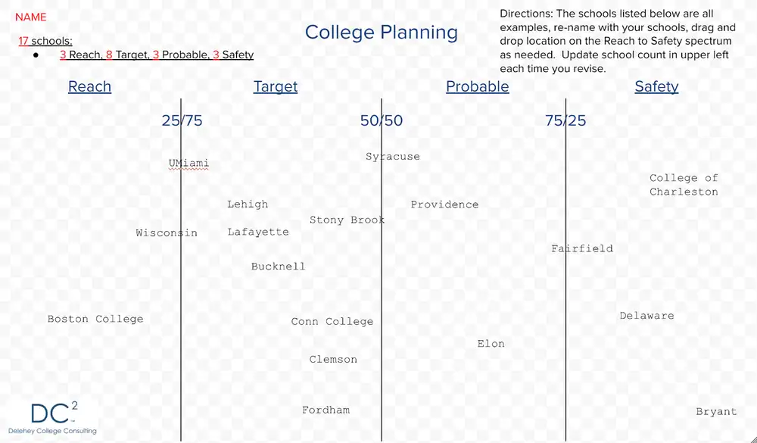Click the 17 schools count line
Image resolution: width=757 pixels, height=443 pixels.
[x=45, y=41]
